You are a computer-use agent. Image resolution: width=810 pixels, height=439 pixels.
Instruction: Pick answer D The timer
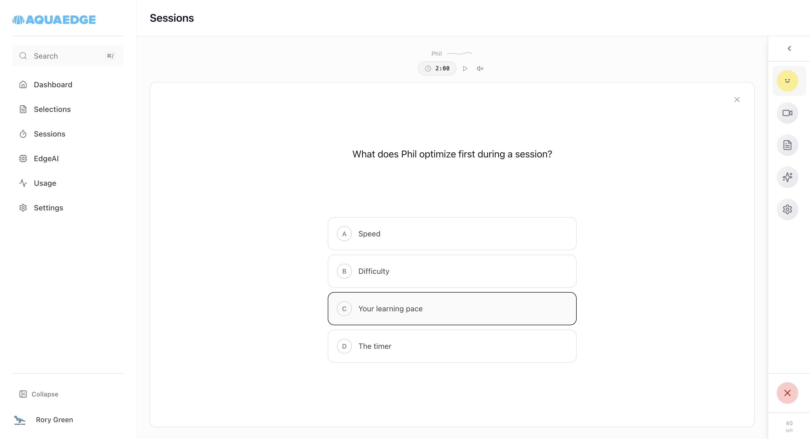(x=452, y=346)
